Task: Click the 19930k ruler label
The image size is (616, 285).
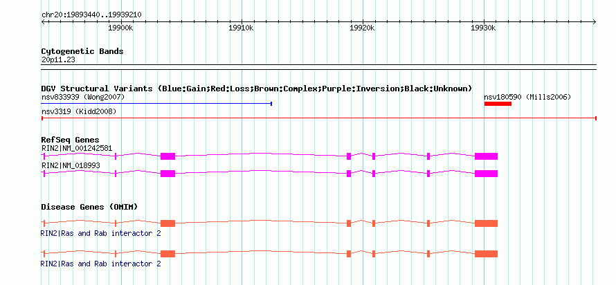Action: 484,28
